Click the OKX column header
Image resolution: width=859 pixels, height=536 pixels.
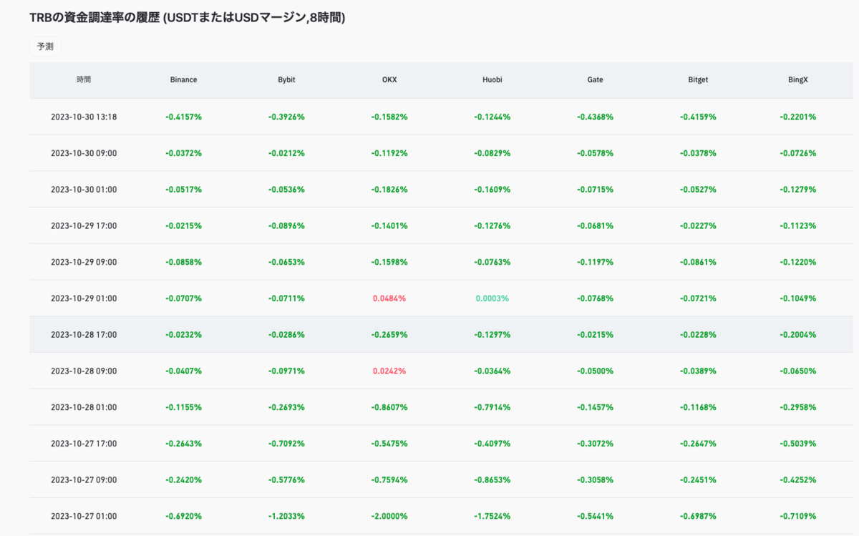coord(389,80)
